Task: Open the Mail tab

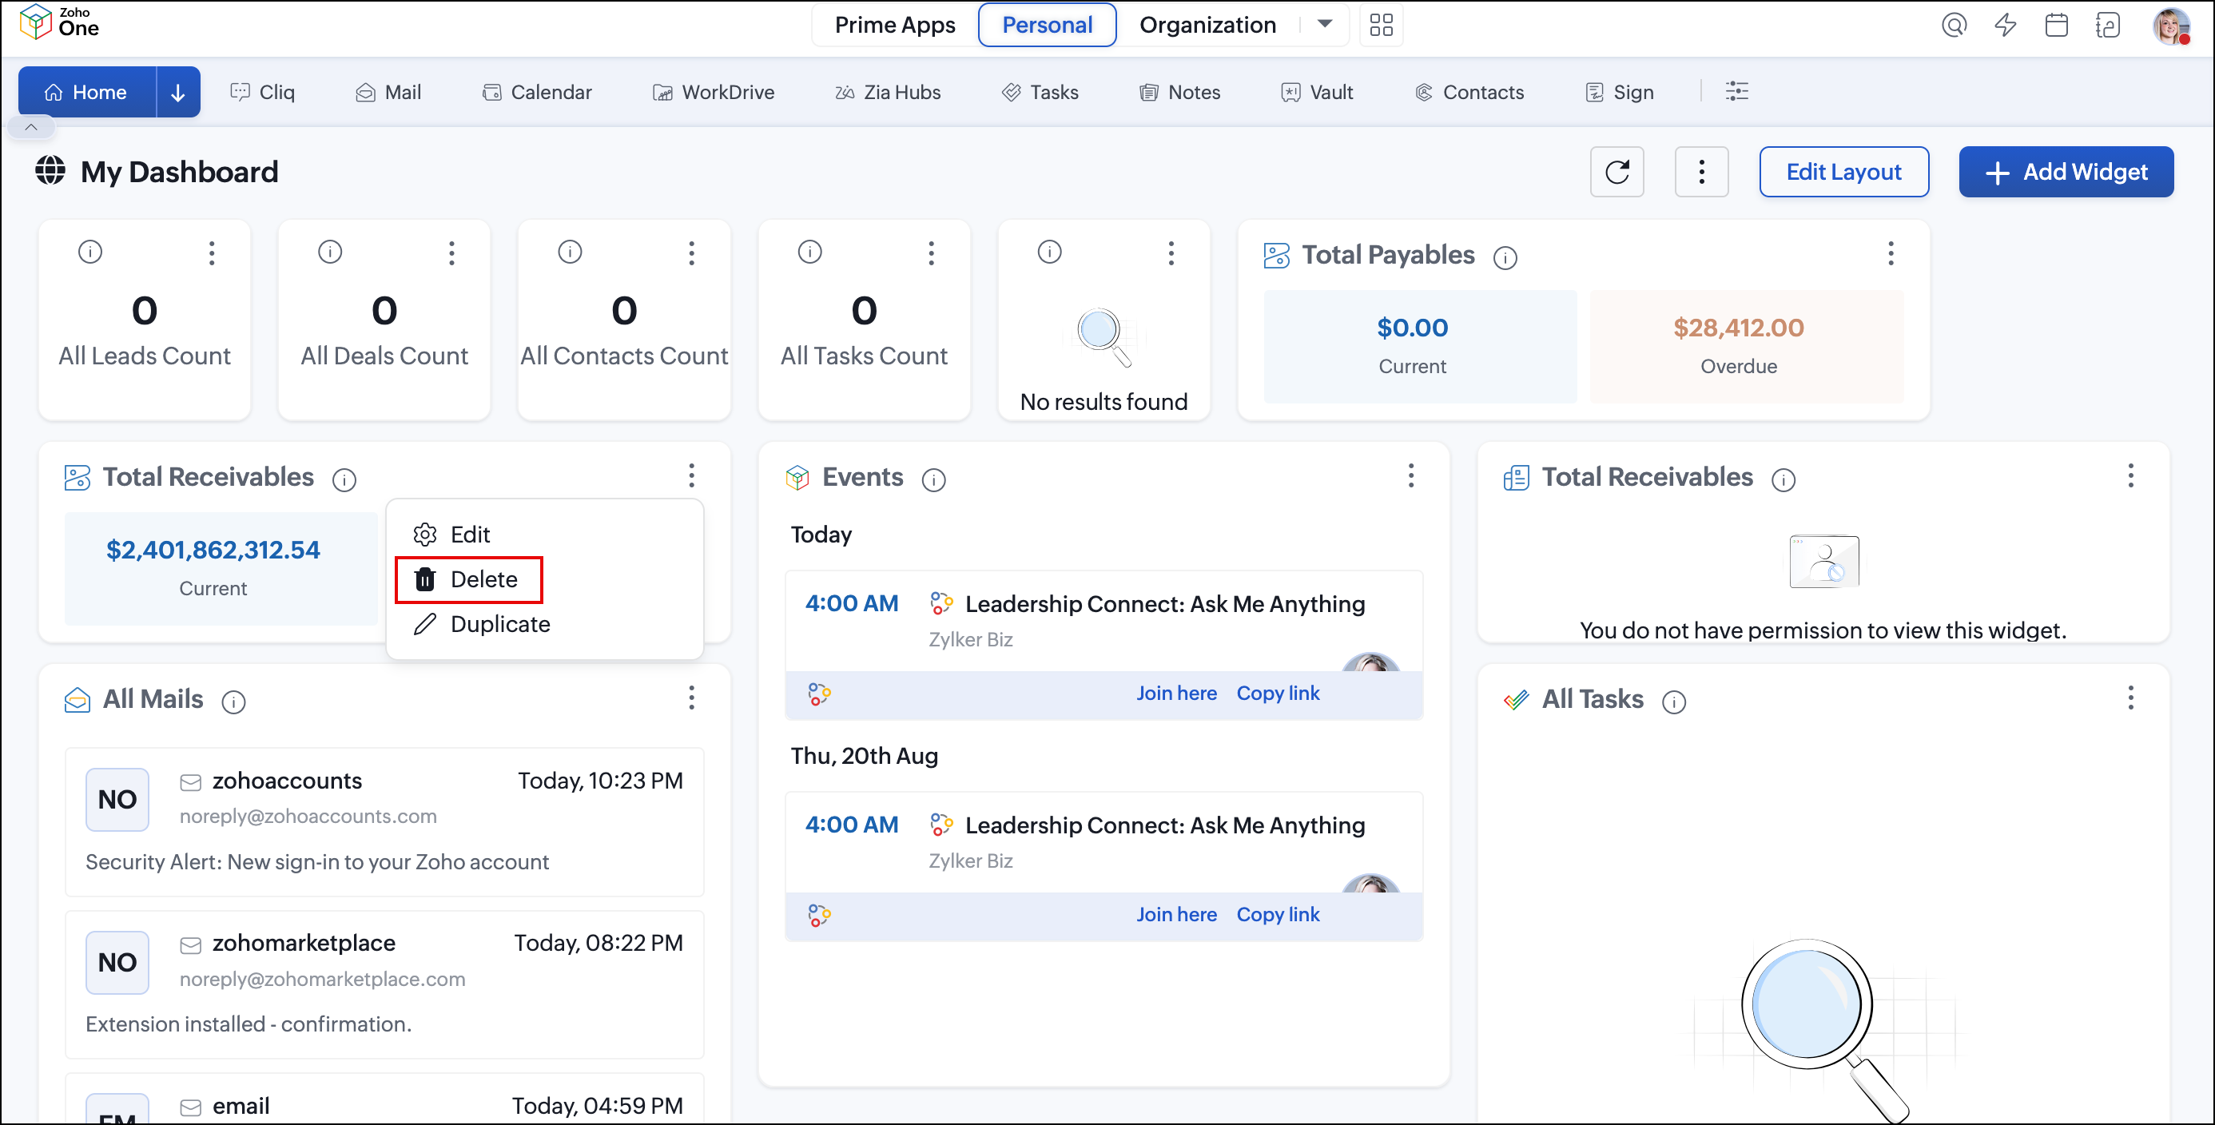Action: click(388, 92)
